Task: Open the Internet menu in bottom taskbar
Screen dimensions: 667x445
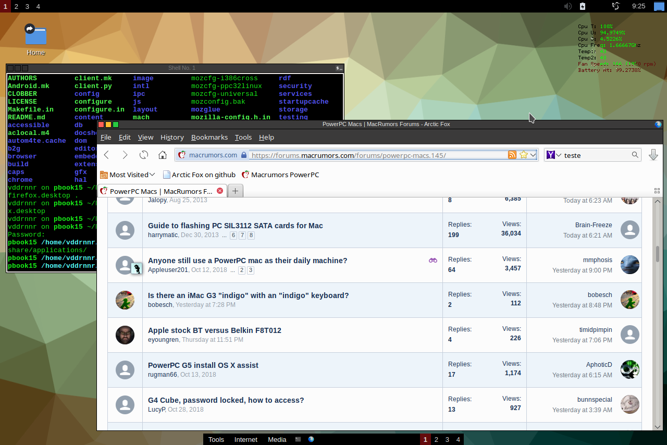Action: (x=246, y=439)
